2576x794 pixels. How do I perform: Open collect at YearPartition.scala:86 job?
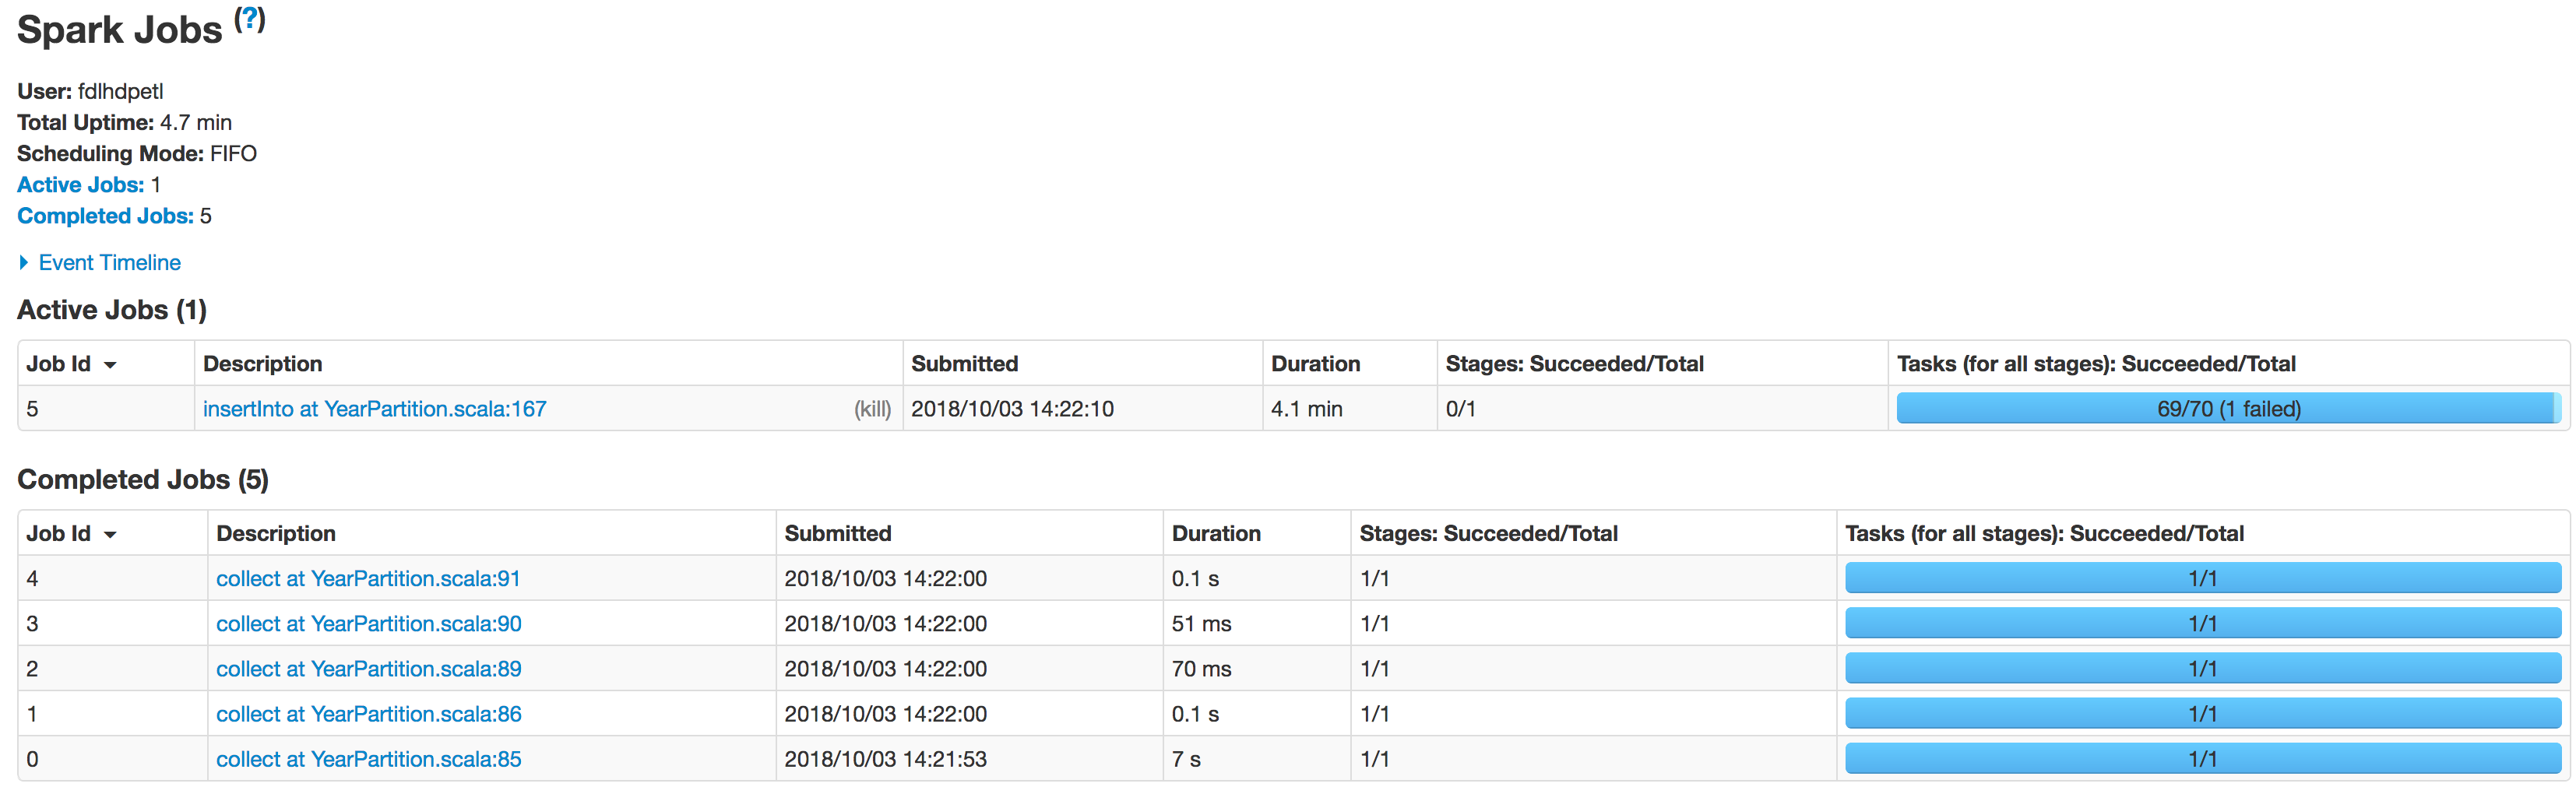tap(368, 714)
